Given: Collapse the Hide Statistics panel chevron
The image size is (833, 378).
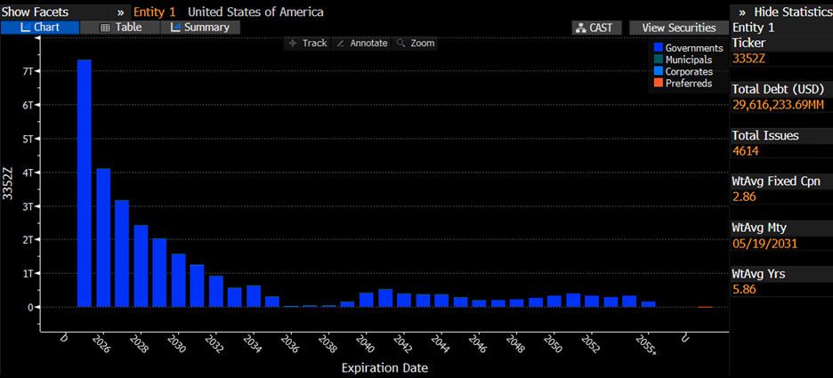Looking at the screenshot, I should [x=742, y=12].
